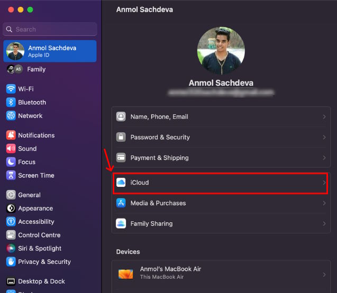337x293 pixels.
Task: Click the Desktop & Dock icon
Action: point(11,281)
